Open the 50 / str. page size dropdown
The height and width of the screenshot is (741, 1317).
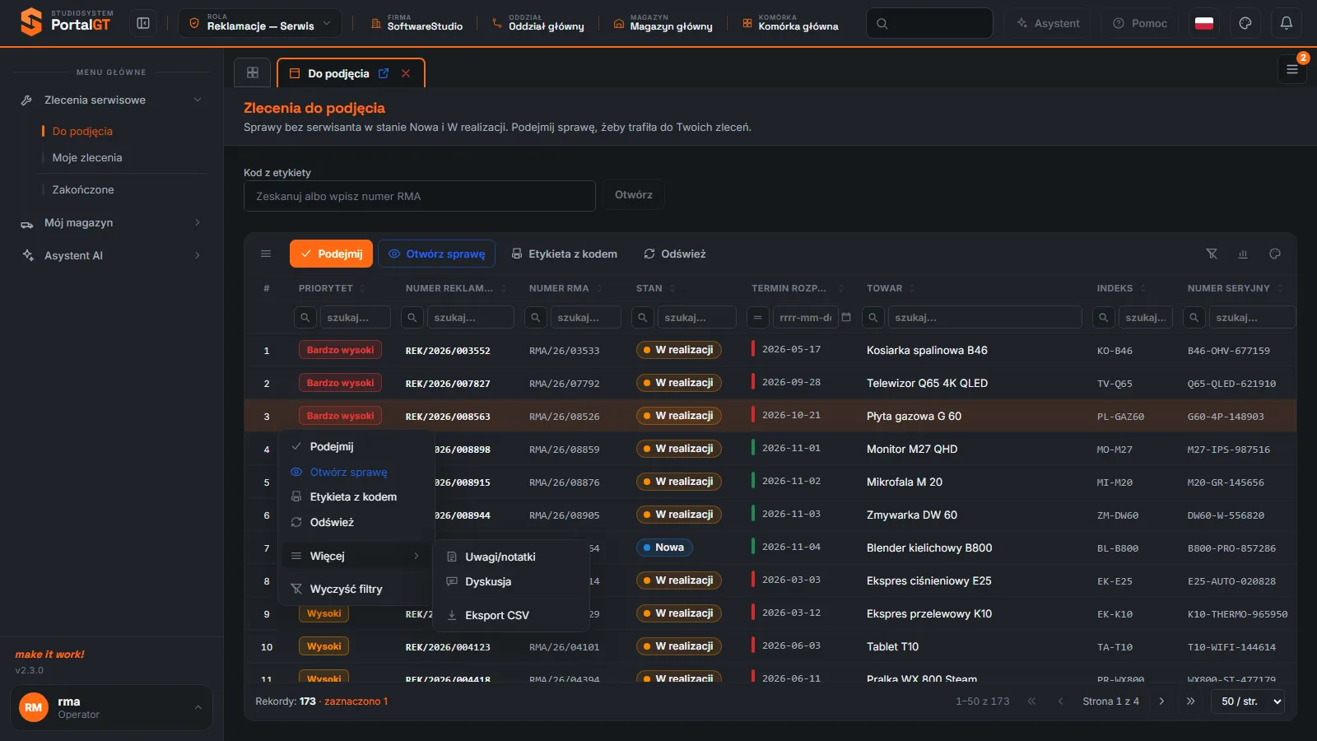coord(1248,701)
